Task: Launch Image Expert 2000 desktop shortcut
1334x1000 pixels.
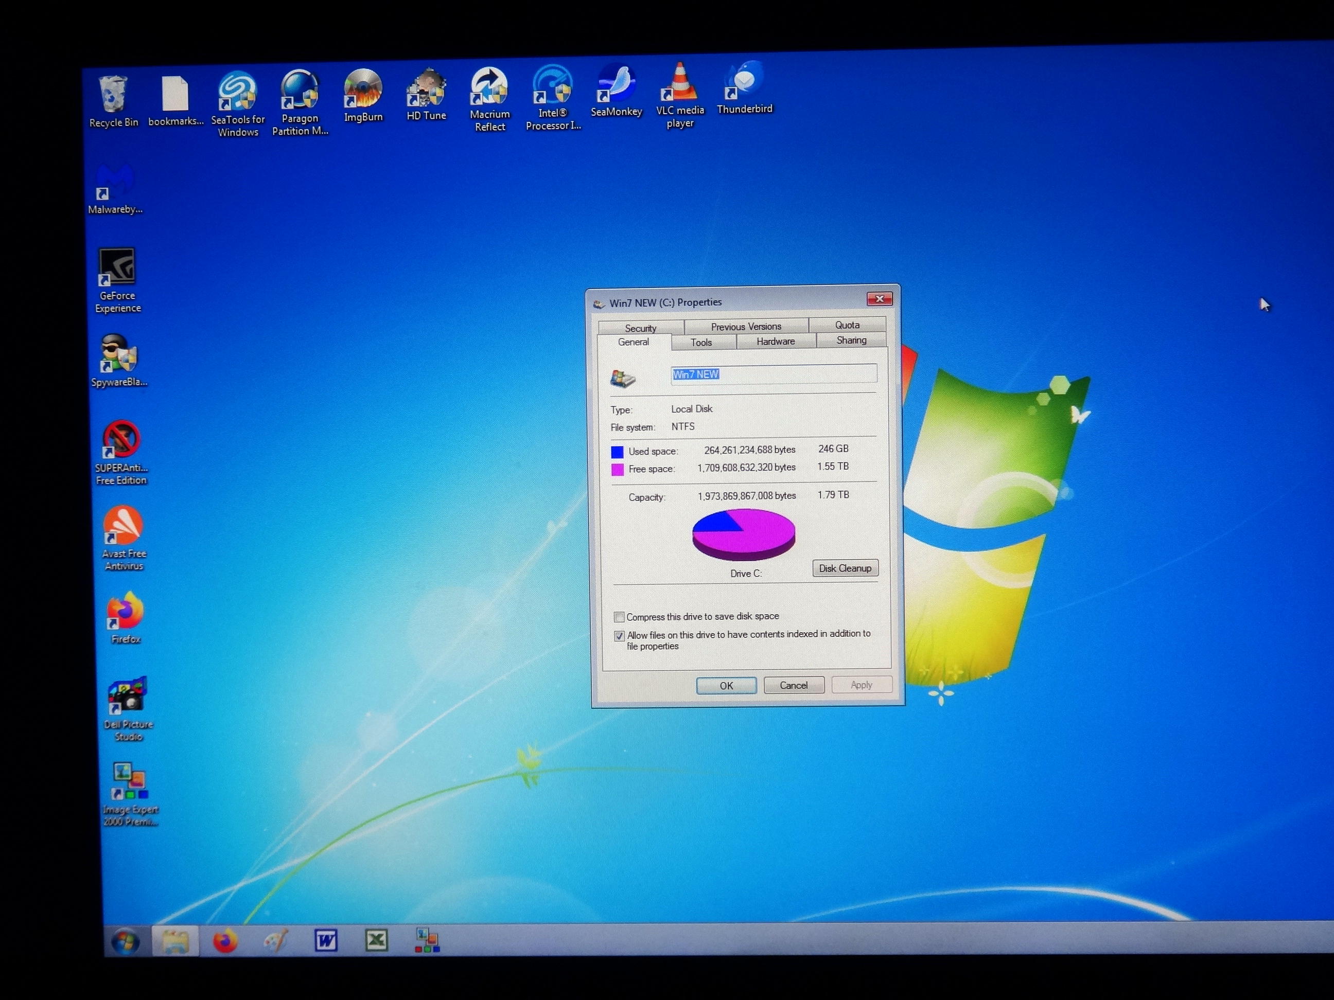Action: (x=130, y=794)
